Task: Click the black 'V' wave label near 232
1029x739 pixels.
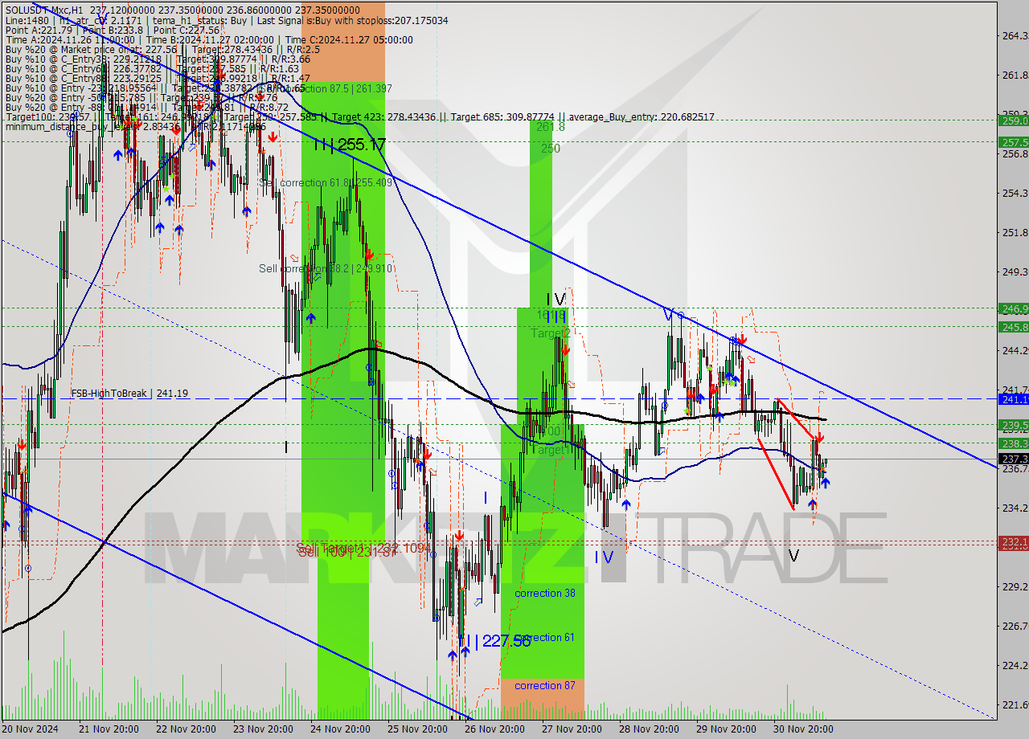Action: 794,555
